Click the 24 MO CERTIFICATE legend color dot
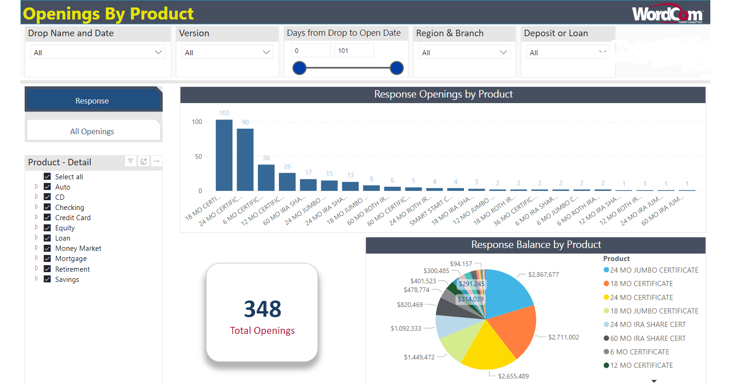Image resolution: width=741 pixels, height=385 pixels. coord(606,297)
